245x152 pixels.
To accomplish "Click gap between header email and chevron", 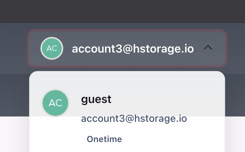I will click(199, 48).
